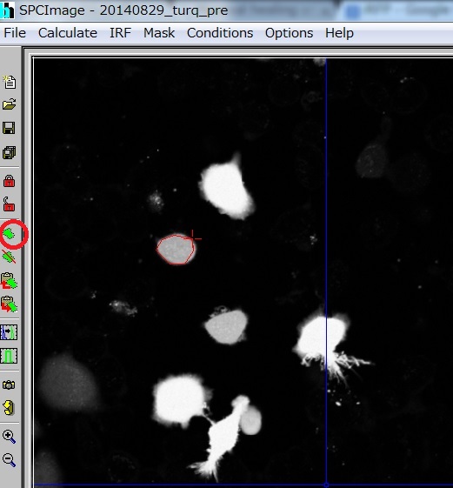Click the open red padlock icon
Screen dimensions: 453x488
[9, 204]
